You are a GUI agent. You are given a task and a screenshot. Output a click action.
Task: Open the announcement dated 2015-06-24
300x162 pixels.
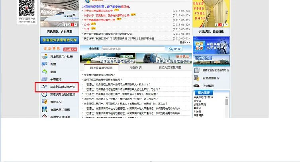click(x=98, y=11)
